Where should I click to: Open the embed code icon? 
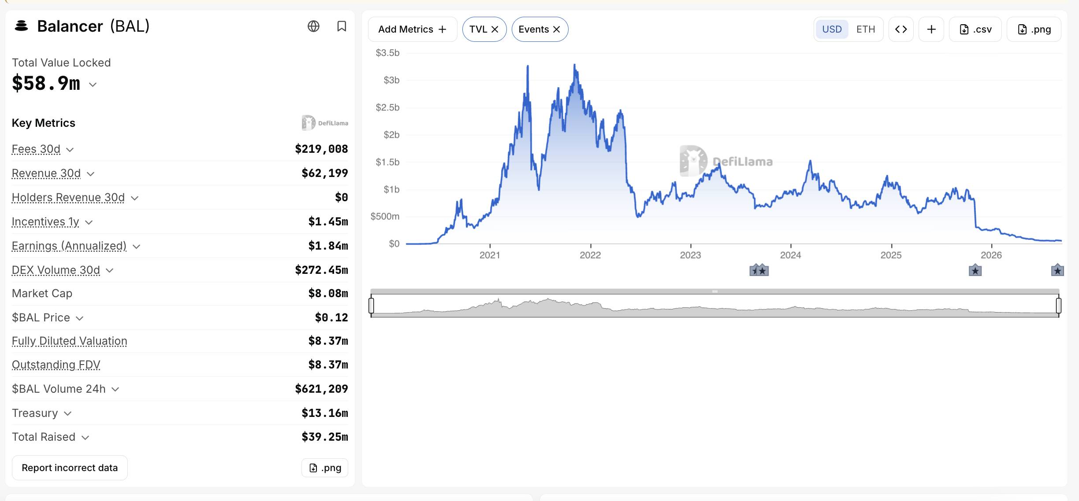point(901,29)
